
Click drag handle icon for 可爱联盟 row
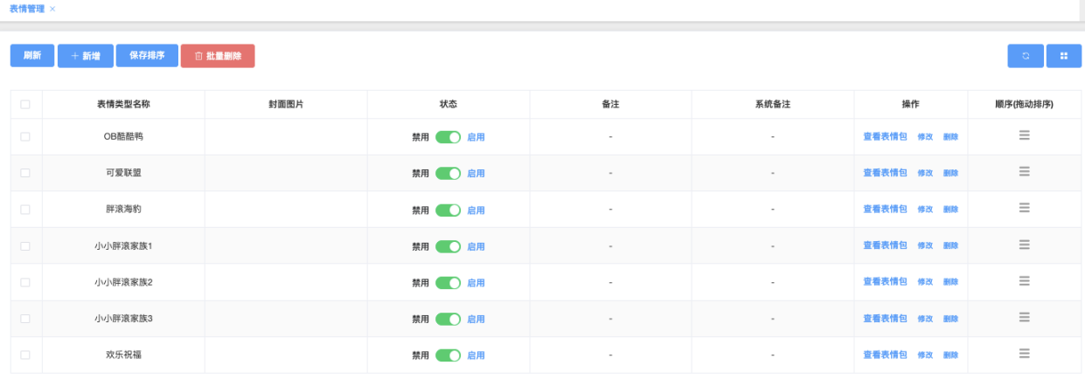click(1024, 172)
